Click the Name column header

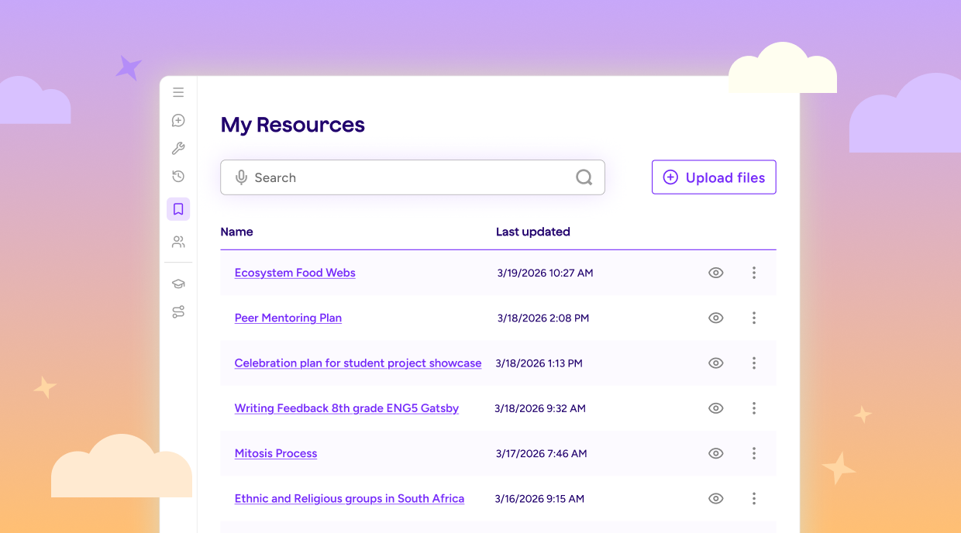point(236,232)
